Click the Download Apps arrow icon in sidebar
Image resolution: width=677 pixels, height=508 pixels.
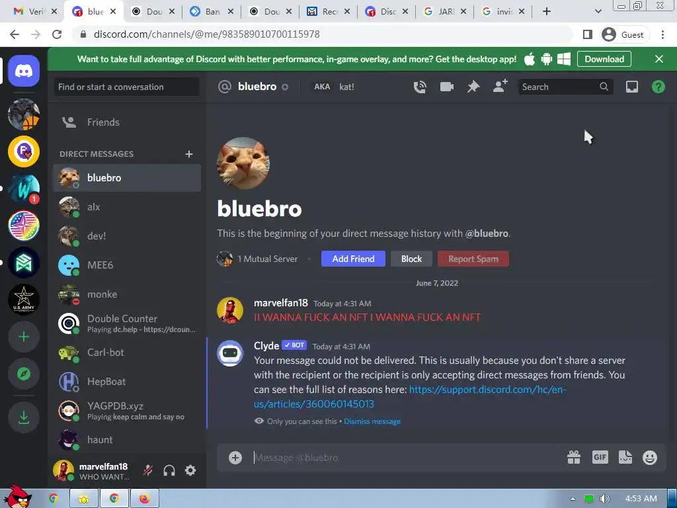(24, 417)
